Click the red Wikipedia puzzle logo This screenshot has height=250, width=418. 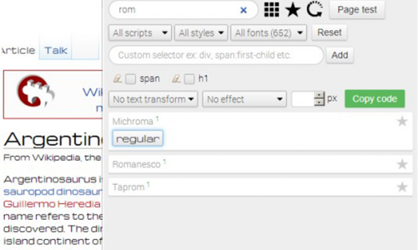click(x=36, y=91)
